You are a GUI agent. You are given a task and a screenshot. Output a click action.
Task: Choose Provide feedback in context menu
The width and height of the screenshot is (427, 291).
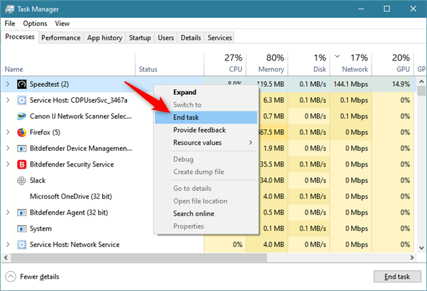206,130
